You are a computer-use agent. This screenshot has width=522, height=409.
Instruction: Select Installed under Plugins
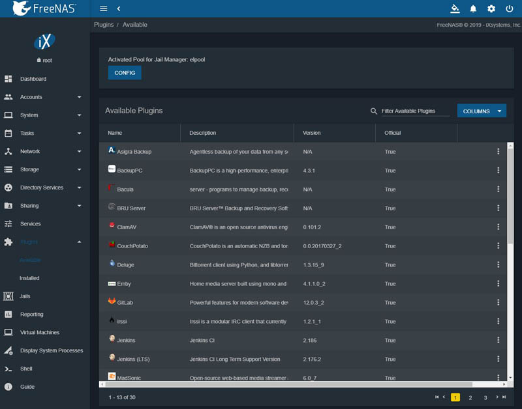click(x=29, y=278)
